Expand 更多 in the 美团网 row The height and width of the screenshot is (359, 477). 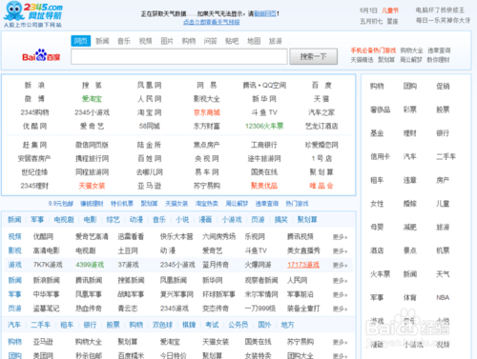pyautogui.click(x=340, y=355)
